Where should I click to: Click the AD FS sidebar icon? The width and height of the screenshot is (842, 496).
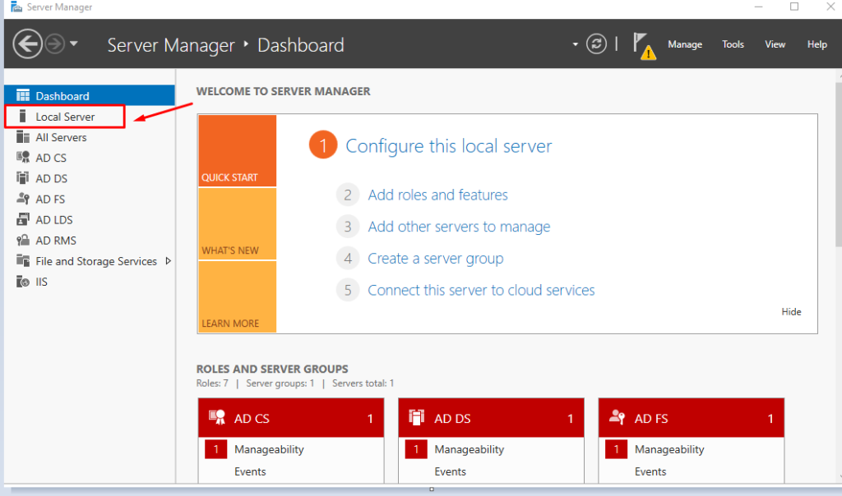(23, 199)
